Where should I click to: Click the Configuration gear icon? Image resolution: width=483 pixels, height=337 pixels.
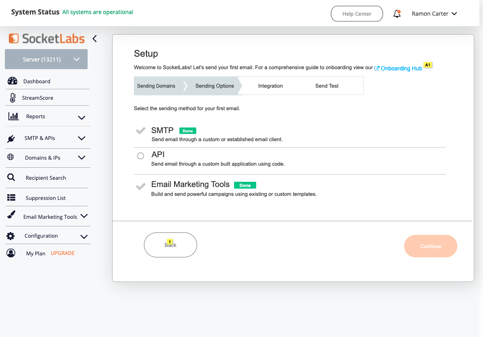(x=10, y=236)
